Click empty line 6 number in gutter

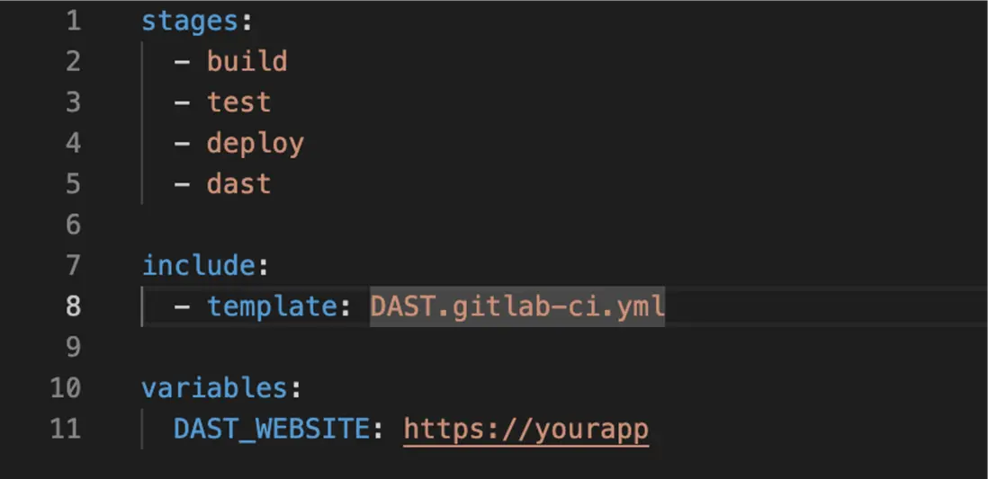73,225
